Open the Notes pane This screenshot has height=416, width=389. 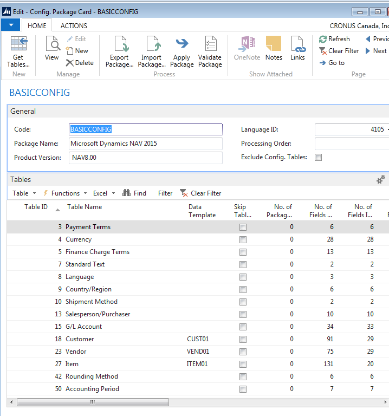coord(274,48)
